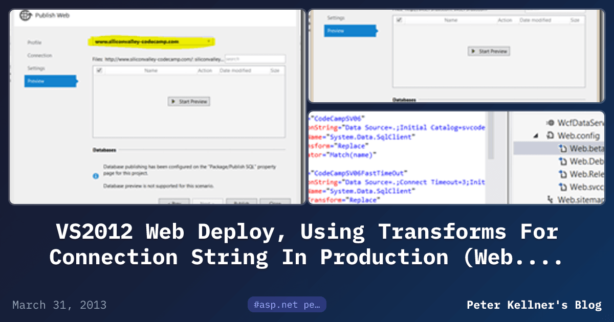Click the Web.Deb file icon

click(x=562, y=162)
